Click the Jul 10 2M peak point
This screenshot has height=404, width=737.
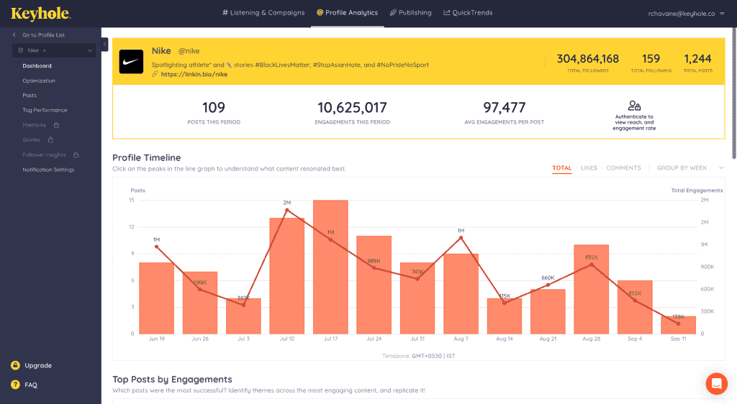(287, 210)
